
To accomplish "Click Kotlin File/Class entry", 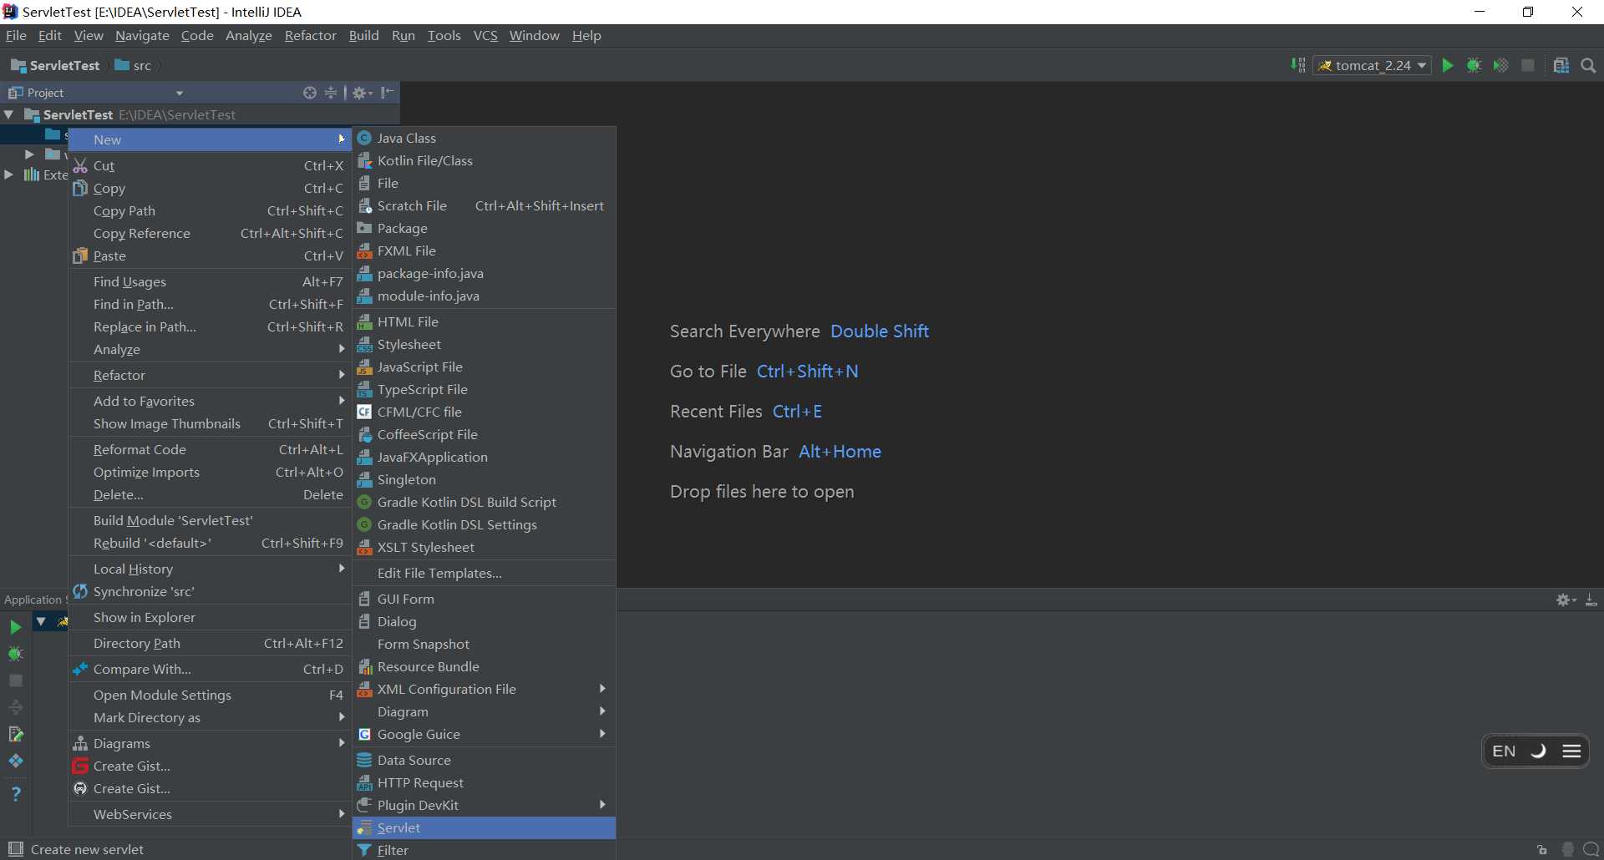I will pos(485,160).
